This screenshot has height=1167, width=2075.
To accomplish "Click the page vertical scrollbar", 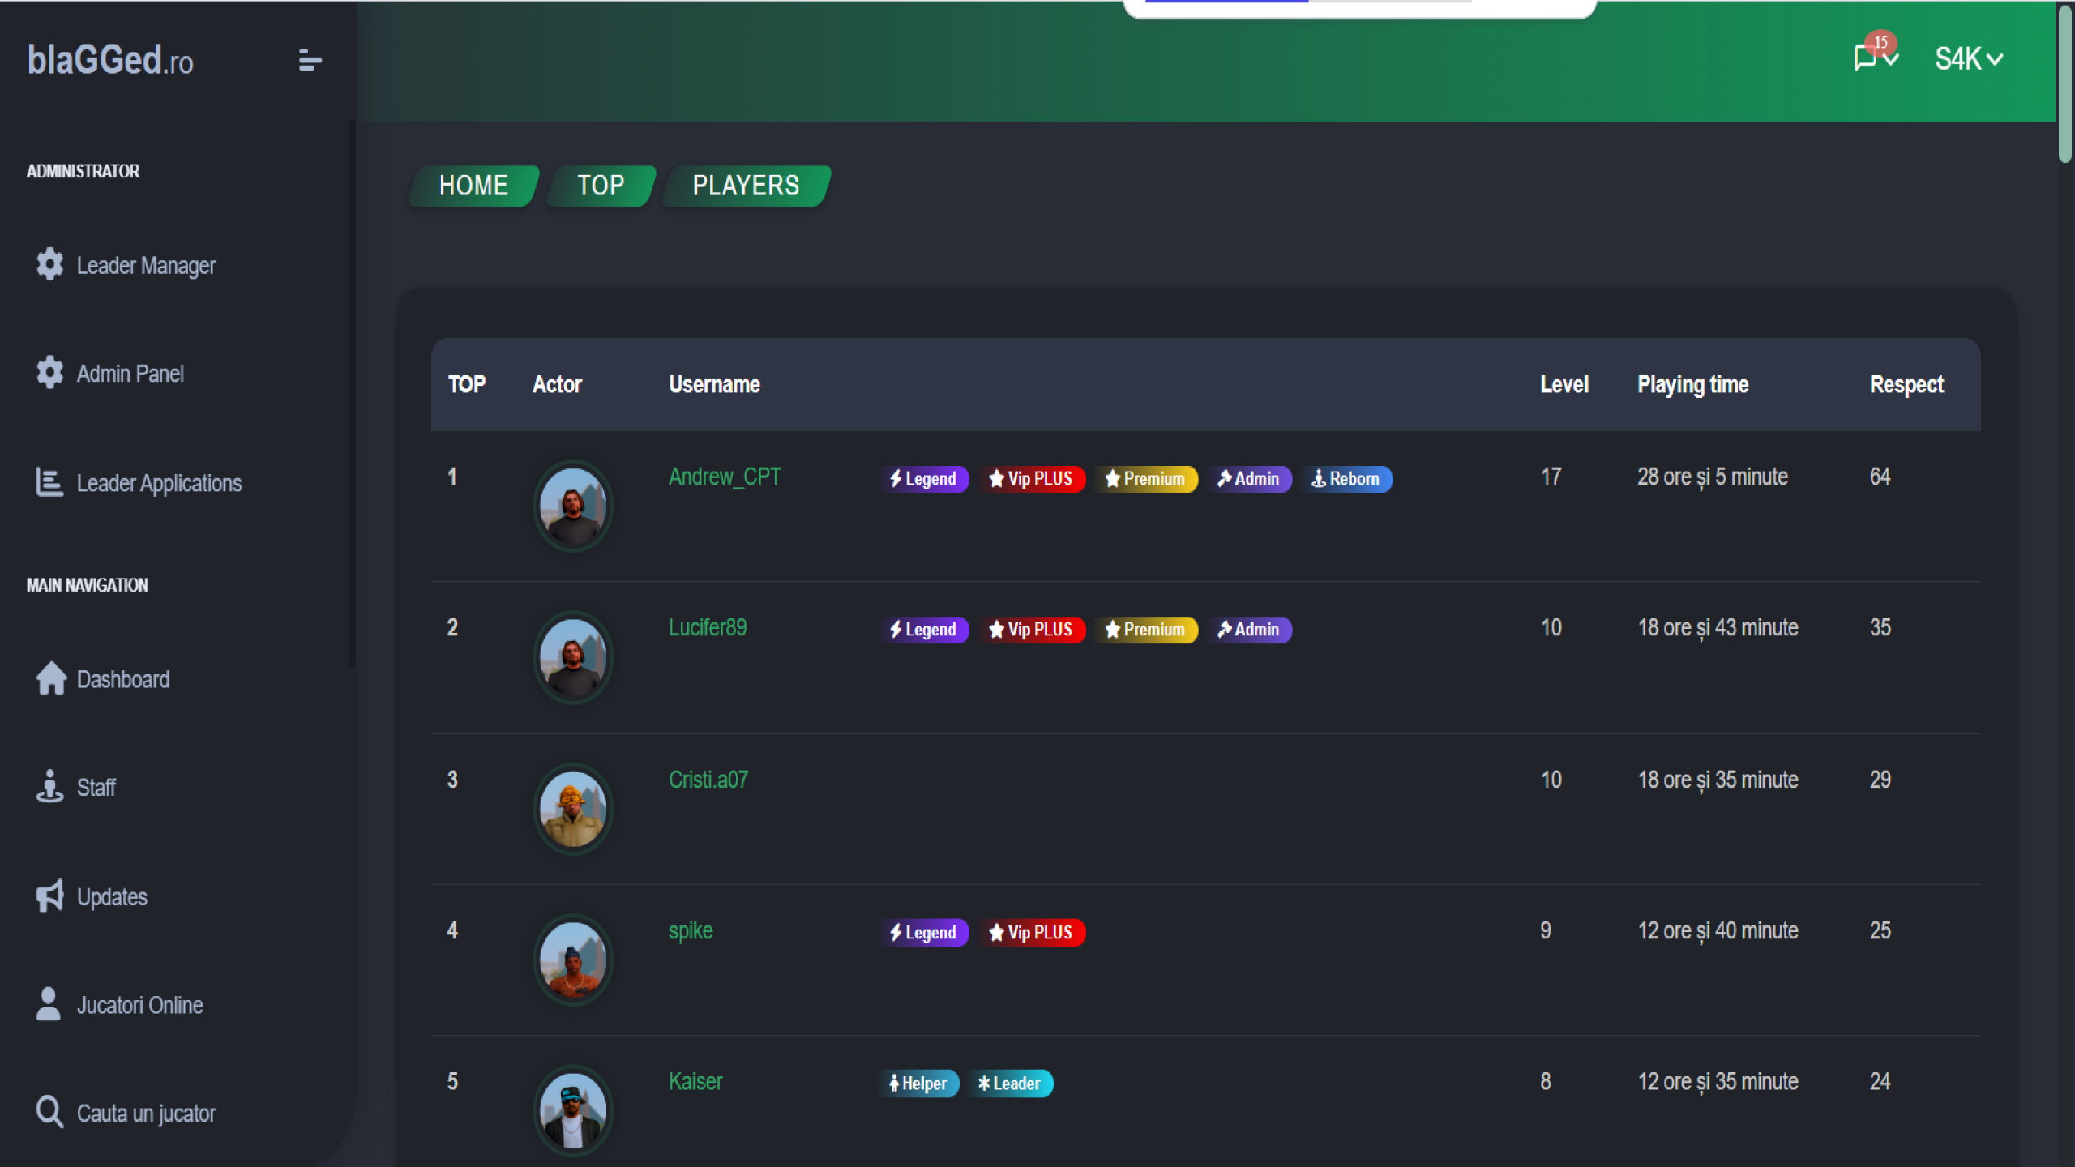I will point(2064,85).
